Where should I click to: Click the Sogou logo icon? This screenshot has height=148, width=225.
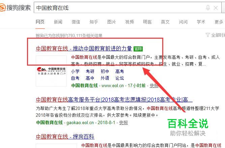coord(3,7)
